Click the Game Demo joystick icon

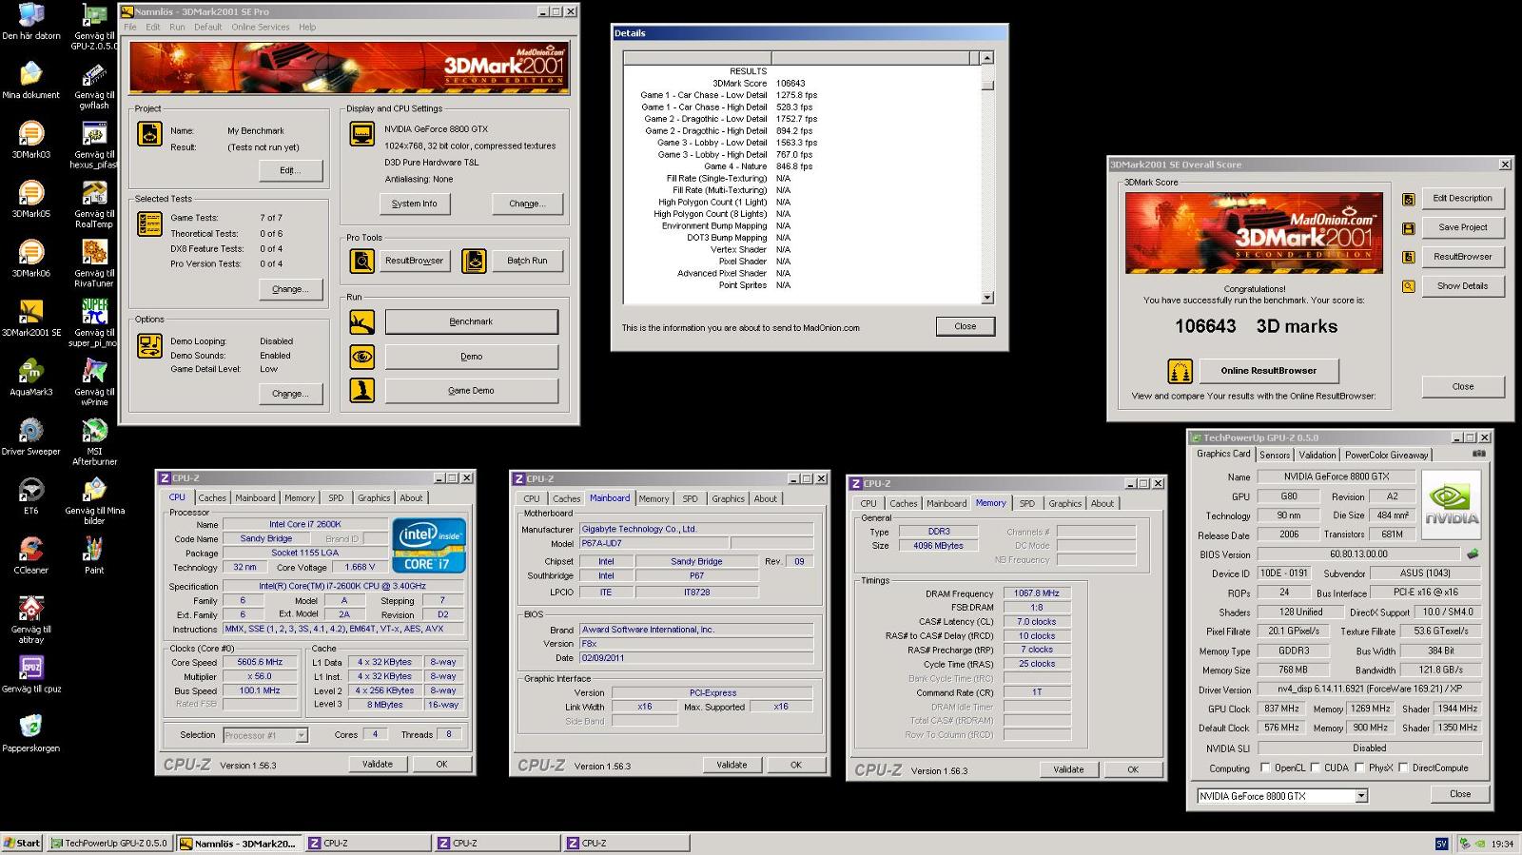(x=362, y=390)
